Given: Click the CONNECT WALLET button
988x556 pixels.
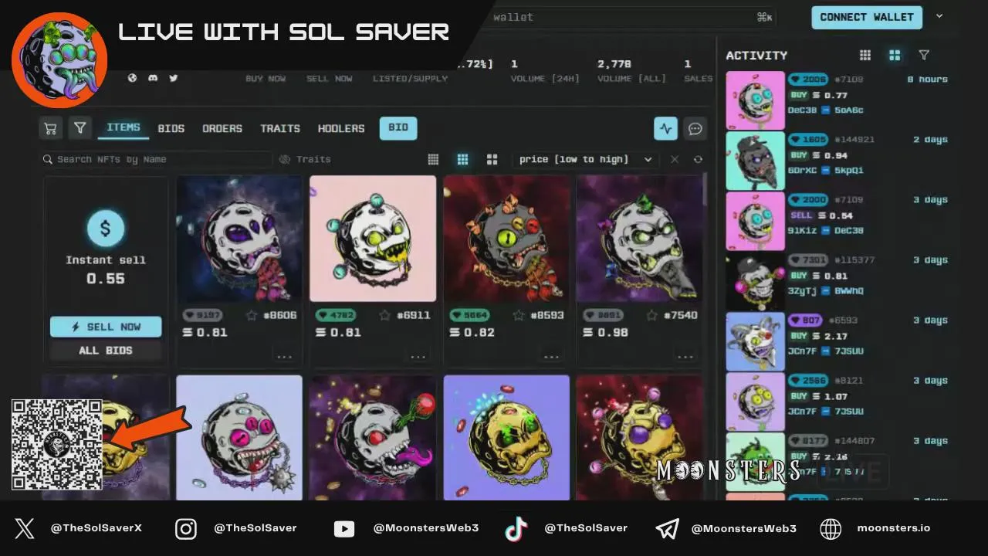Looking at the screenshot, I should tap(867, 17).
